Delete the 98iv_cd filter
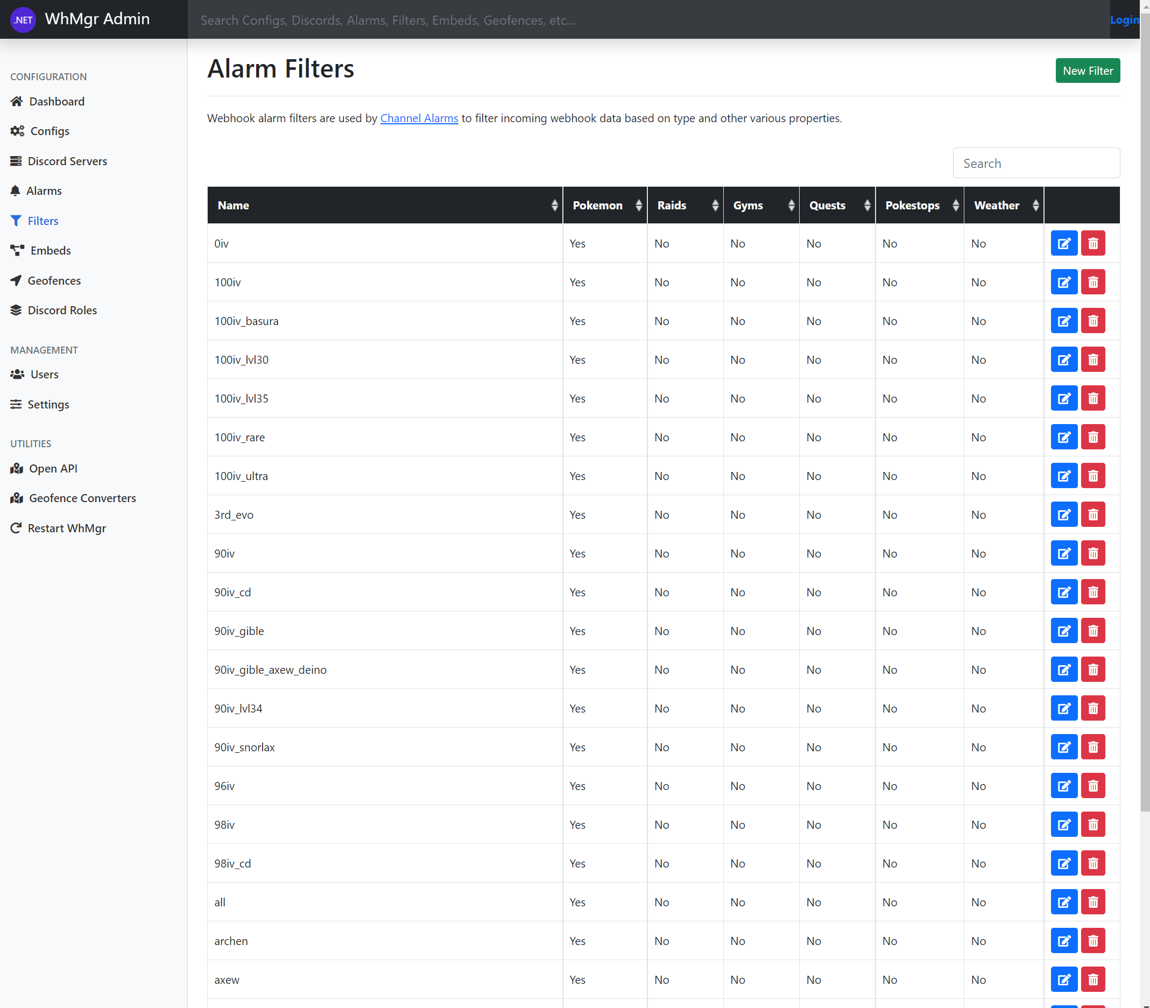The height and width of the screenshot is (1008, 1150). click(1092, 863)
